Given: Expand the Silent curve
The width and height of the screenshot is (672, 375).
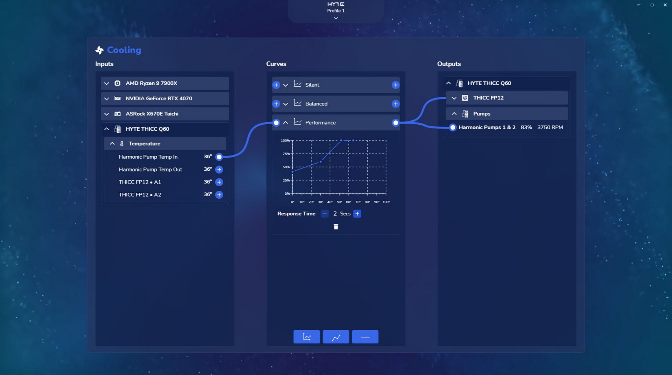Looking at the screenshot, I should pos(286,85).
